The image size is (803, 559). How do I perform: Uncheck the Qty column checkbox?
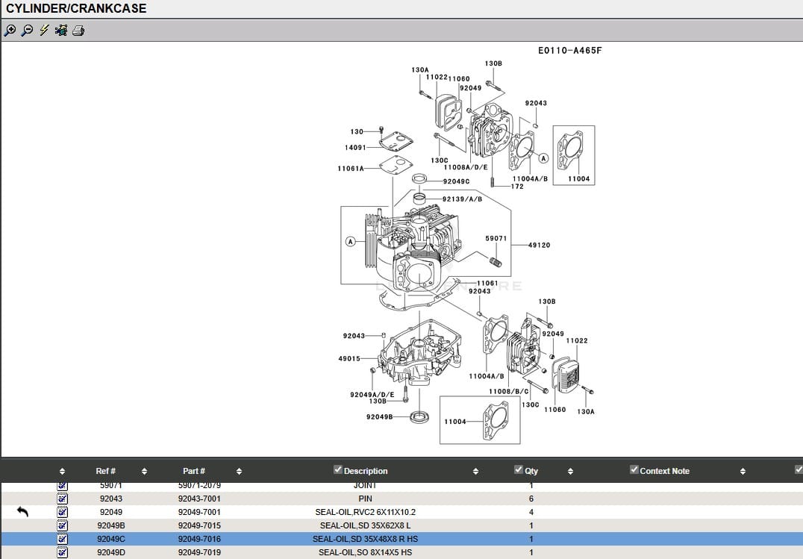[519, 470]
